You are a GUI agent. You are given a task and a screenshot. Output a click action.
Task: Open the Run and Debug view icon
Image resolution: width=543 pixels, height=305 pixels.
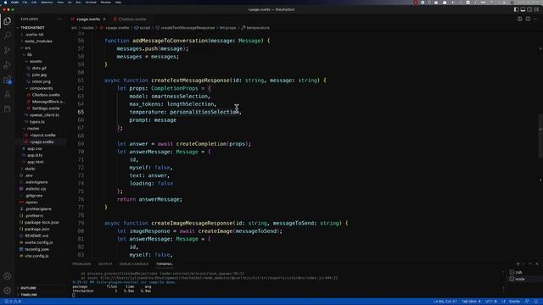pos(8,64)
